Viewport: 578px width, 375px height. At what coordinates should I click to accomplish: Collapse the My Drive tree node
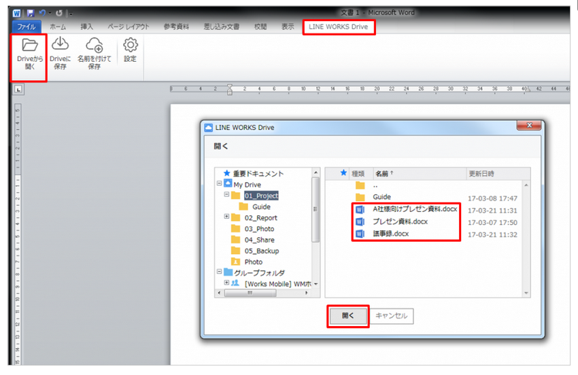(219, 184)
